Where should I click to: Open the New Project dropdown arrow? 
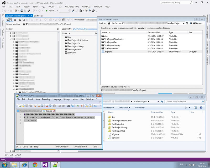click(x=18, y=11)
